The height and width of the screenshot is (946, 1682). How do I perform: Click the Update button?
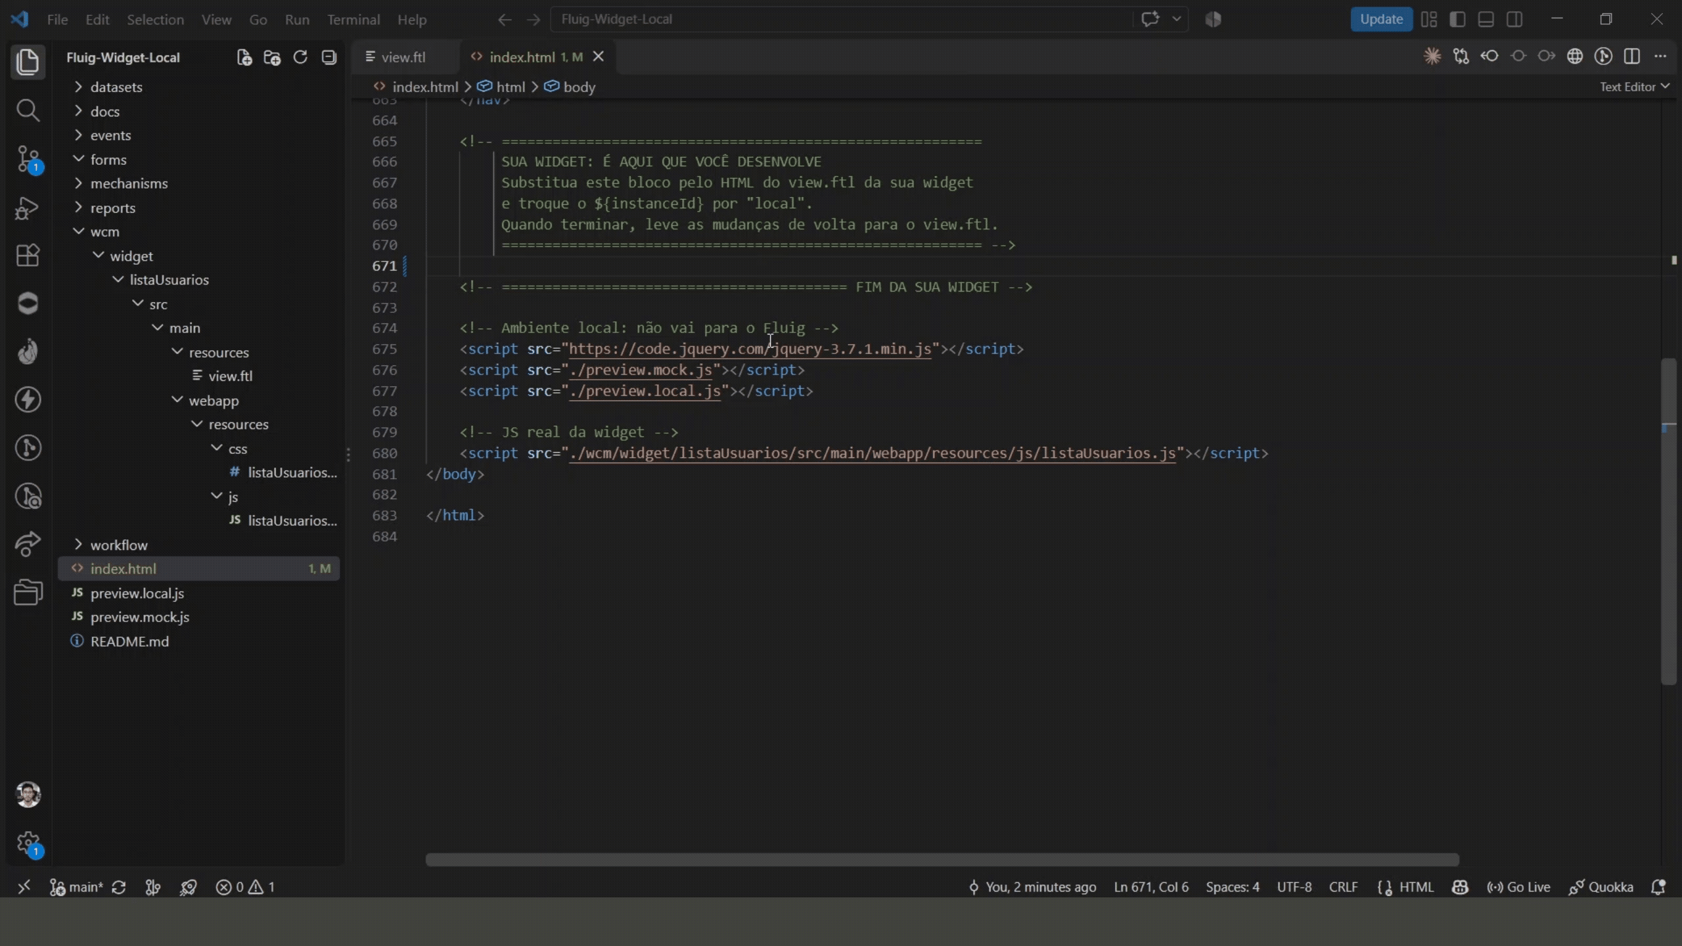point(1381,19)
